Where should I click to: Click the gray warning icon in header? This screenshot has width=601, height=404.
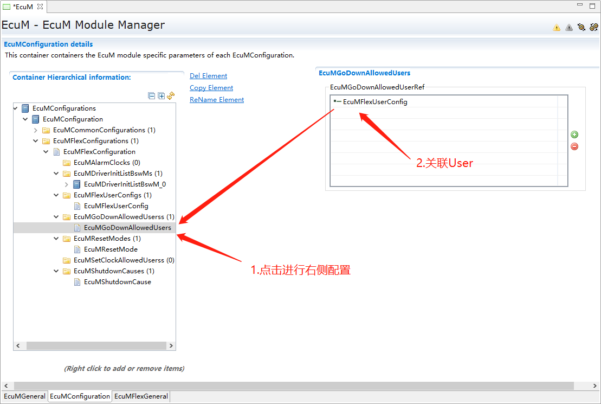click(x=569, y=28)
